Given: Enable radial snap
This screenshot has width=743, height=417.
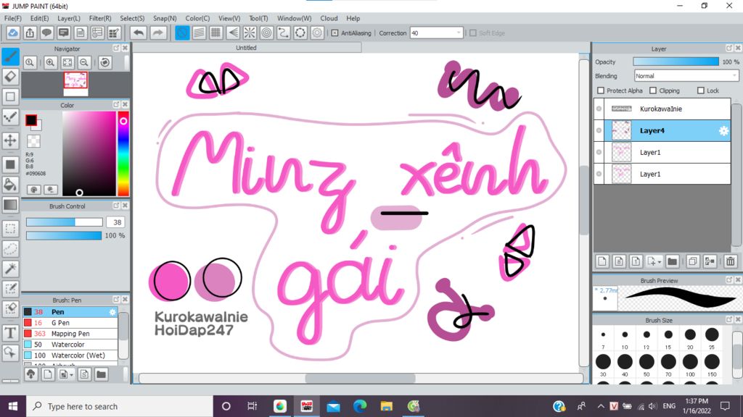Looking at the screenshot, I should coord(250,33).
